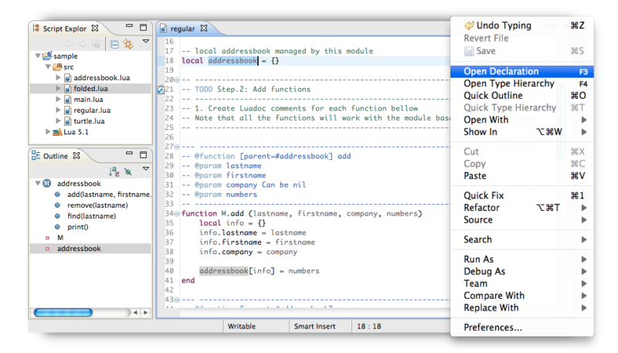Toggle fold marker at line 27
The height and width of the screenshot is (353, 618).
coord(177,147)
